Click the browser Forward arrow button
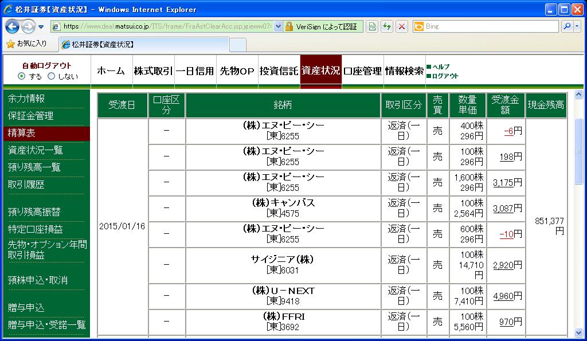The image size is (587, 341). (28, 26)
